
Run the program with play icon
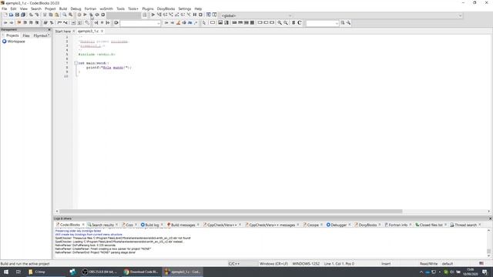(86, 15)
